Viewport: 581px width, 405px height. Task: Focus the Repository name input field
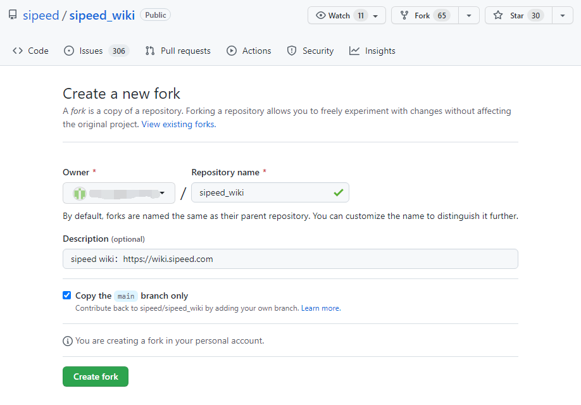(x=270, y=192)
